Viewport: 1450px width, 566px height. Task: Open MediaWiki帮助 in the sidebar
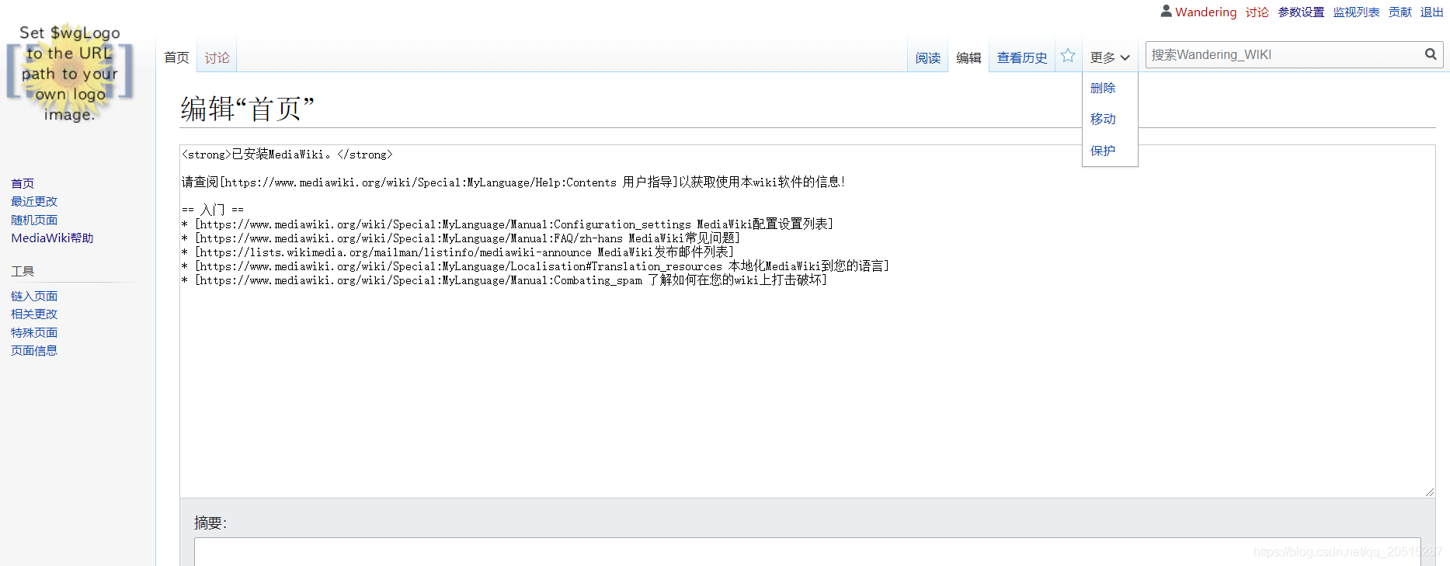click(x=52, y=238)
